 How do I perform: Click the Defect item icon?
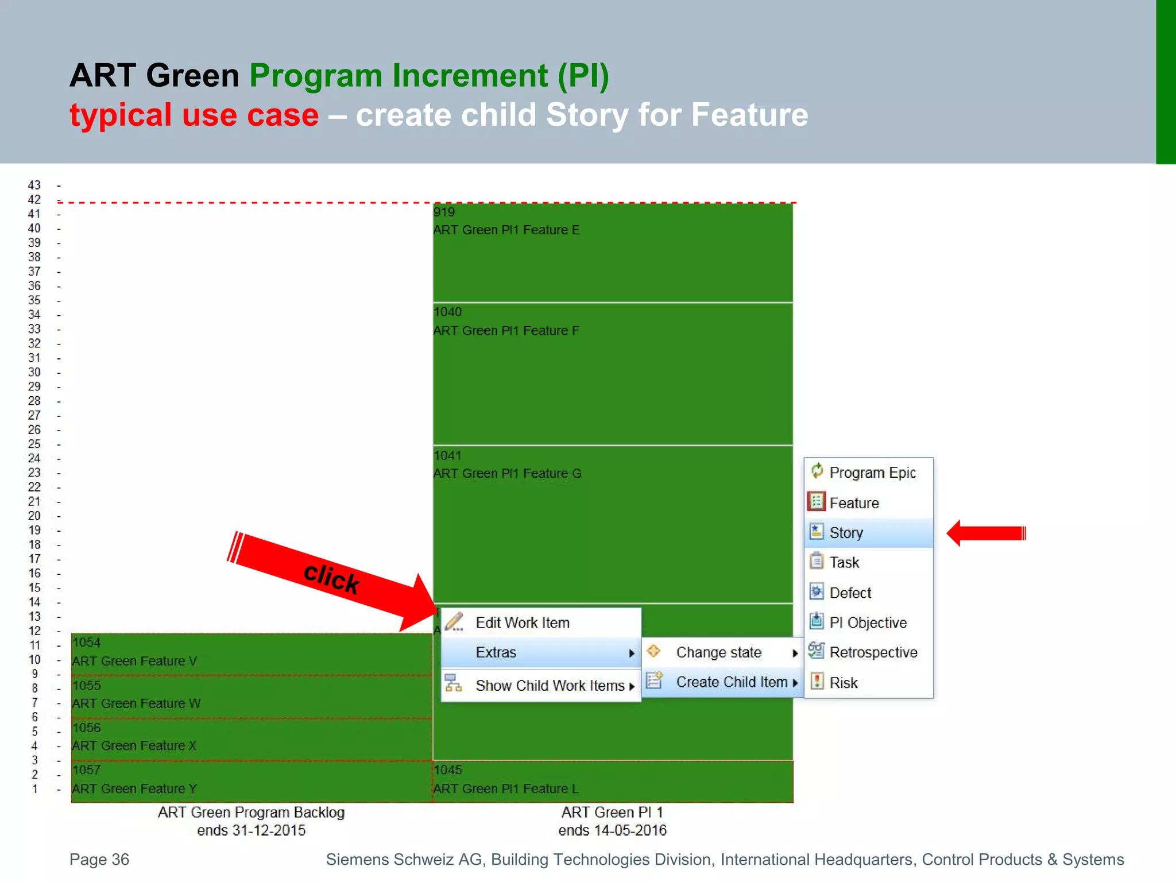point(817,591)
